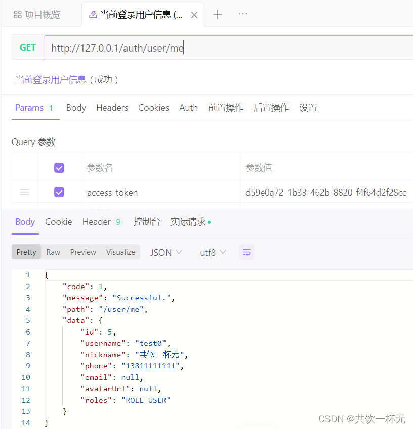Disable the access_token query parameter checkbox

[x=58, y=192]
